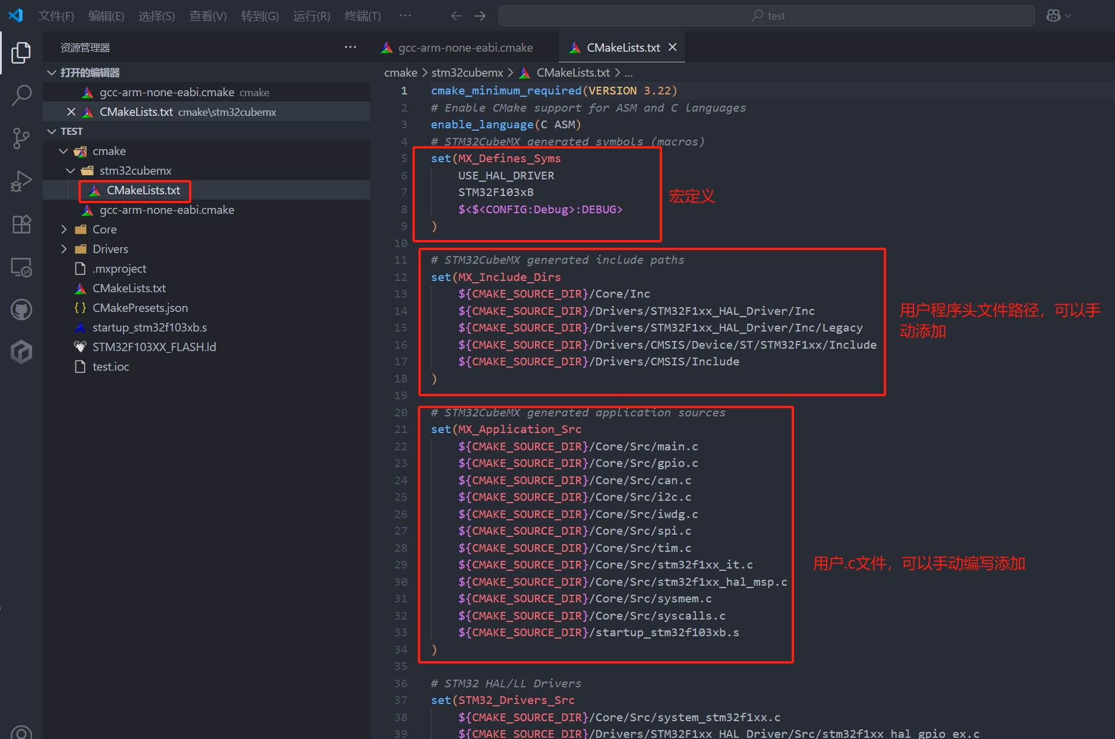1115x739 pixels.
Task: Open the Explorer view in activity bar
Action: point(21,53)
